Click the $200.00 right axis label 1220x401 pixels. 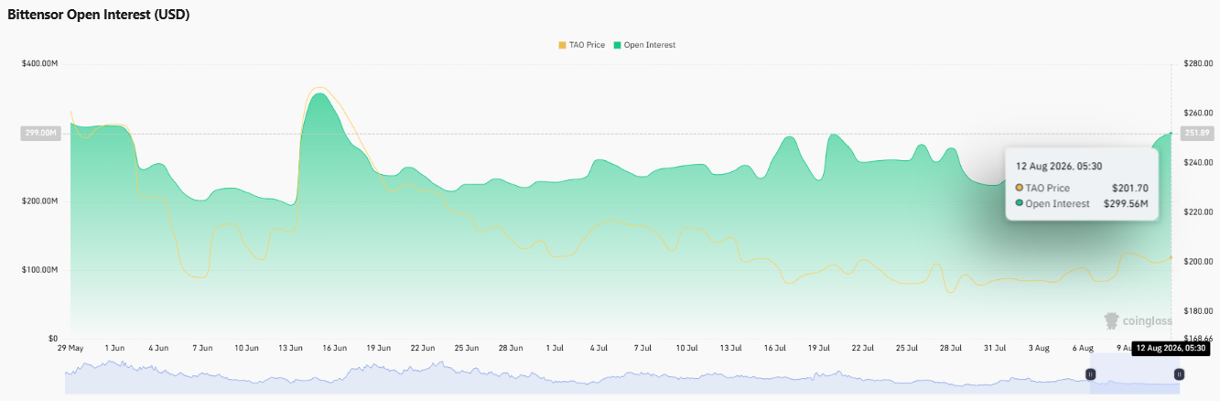pos(1198,262)
